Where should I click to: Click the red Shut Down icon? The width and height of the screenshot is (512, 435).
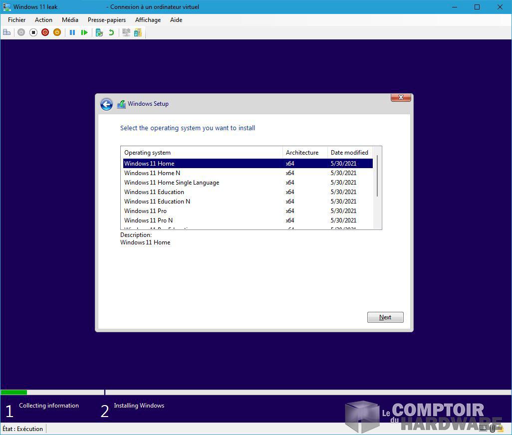point(45,32)
